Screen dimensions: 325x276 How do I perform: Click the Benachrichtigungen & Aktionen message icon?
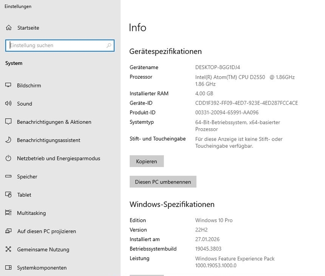pyautogui.click(x=8, y=122)
